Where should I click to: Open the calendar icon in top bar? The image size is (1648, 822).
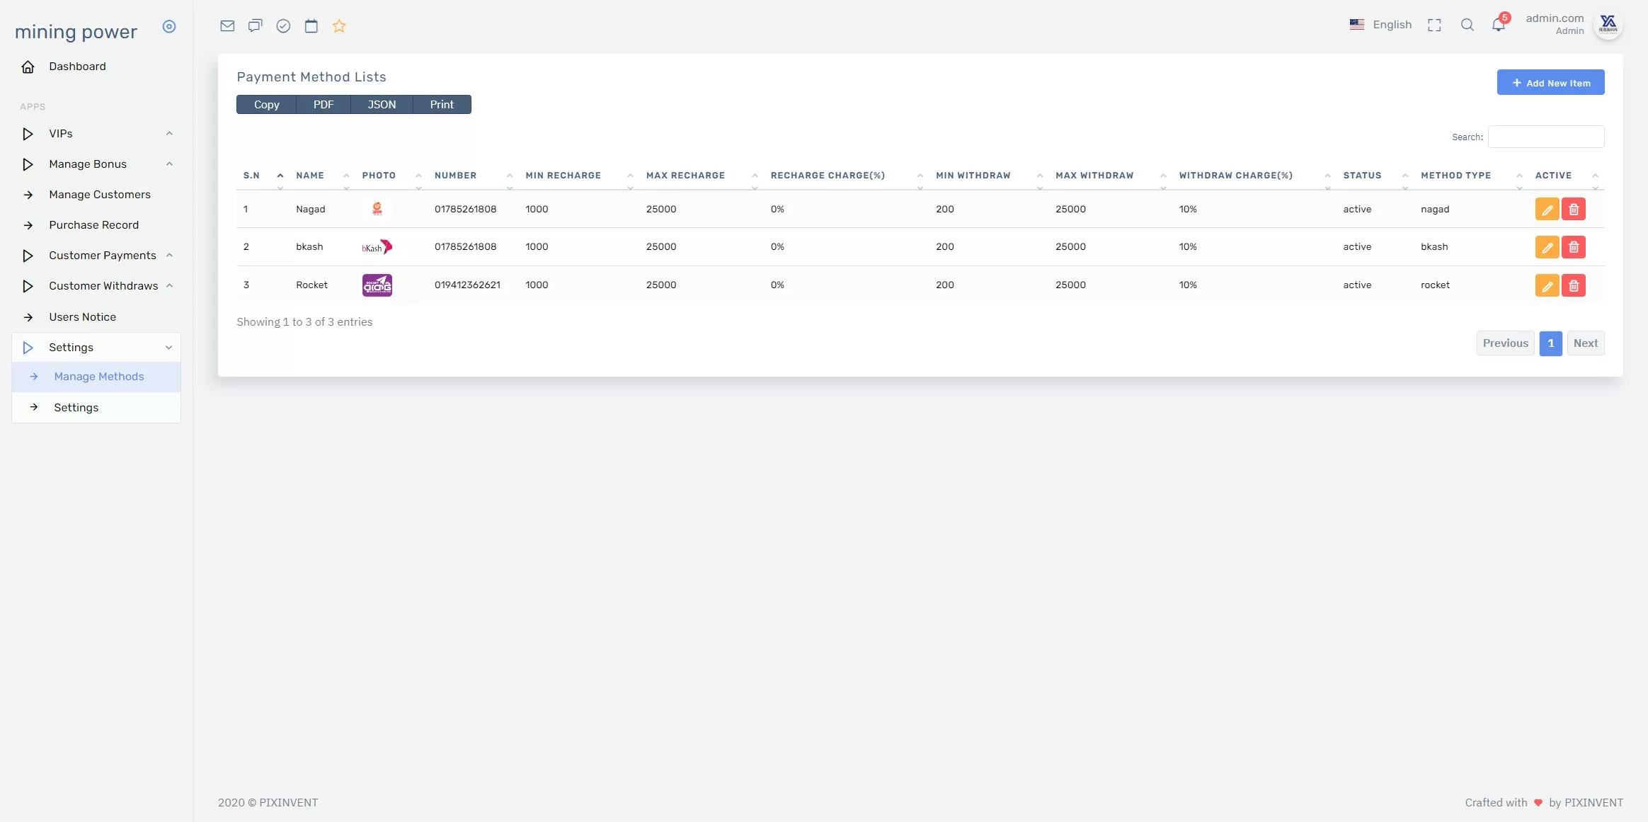pos(311,26)
